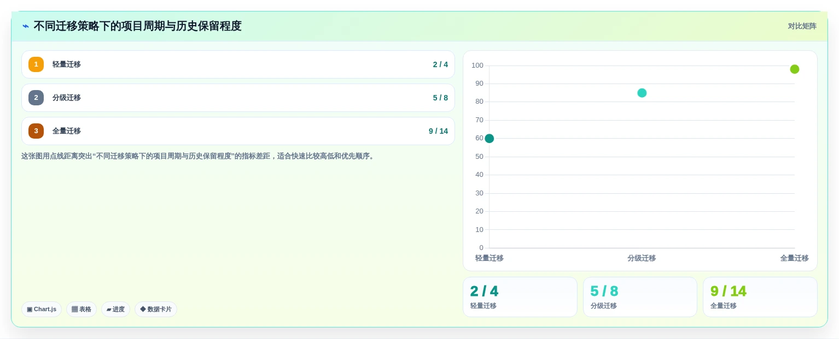Viewport: 839px width, 339px height.
Task: Click the orange number 1 badge
Action: click(36, 64)
